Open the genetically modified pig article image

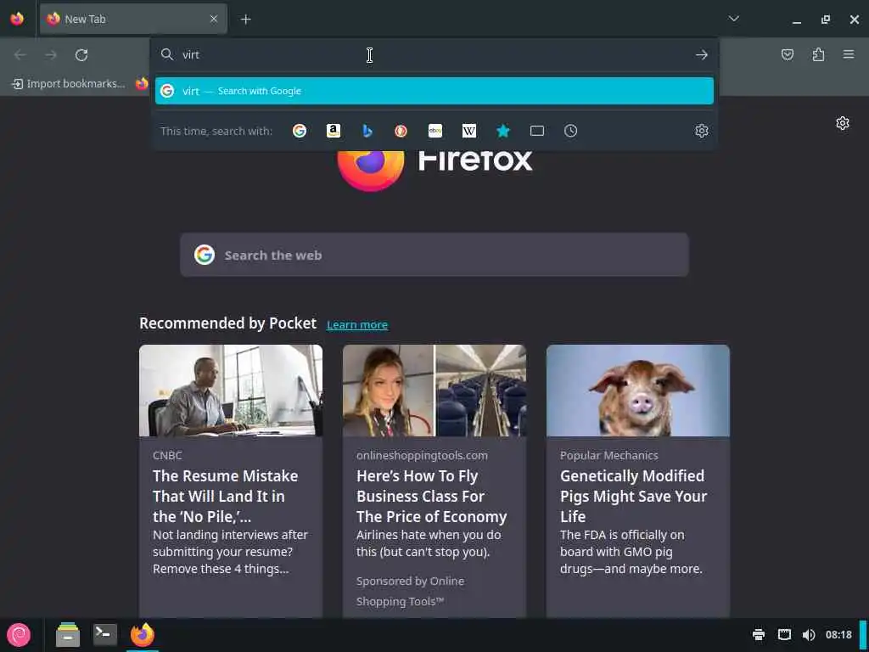click(x=638, y=391)
